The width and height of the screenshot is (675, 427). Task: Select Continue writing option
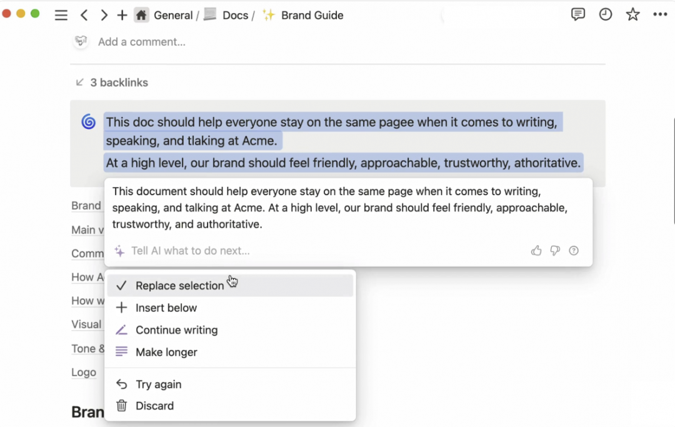(176, 330)
